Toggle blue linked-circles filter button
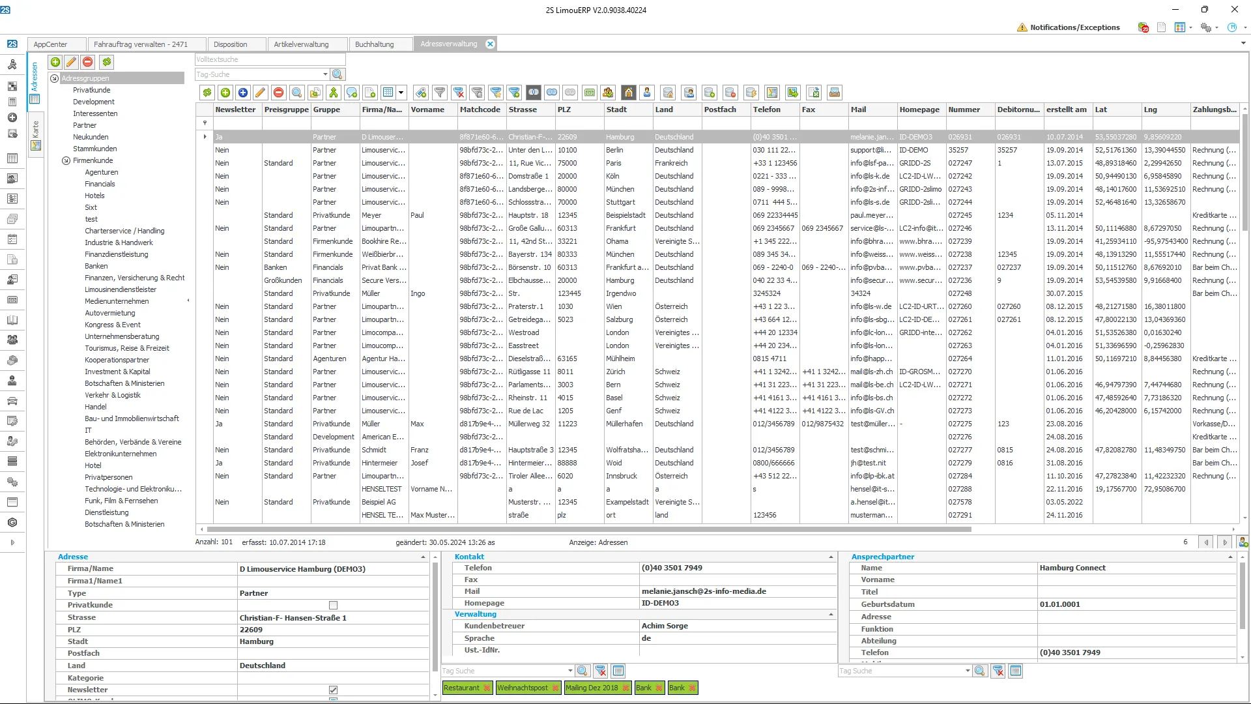 (552, 93)
